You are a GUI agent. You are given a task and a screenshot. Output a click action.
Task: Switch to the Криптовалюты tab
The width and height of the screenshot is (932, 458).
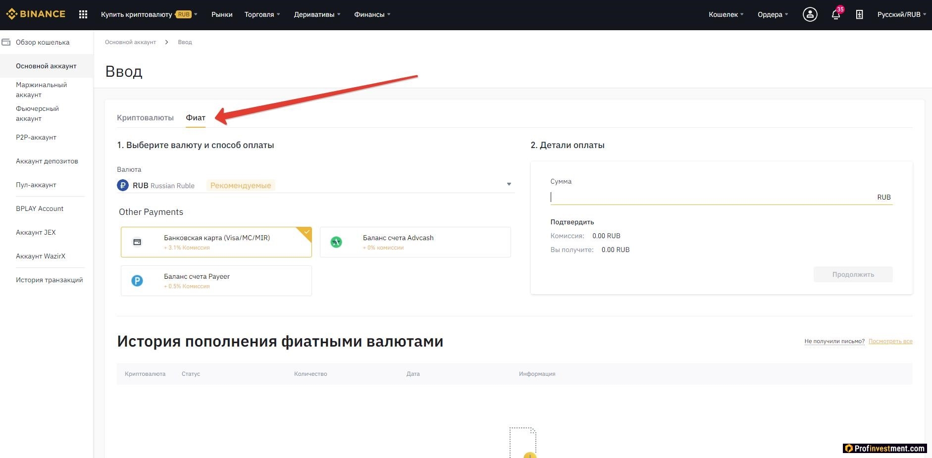(x=145, y=117)
